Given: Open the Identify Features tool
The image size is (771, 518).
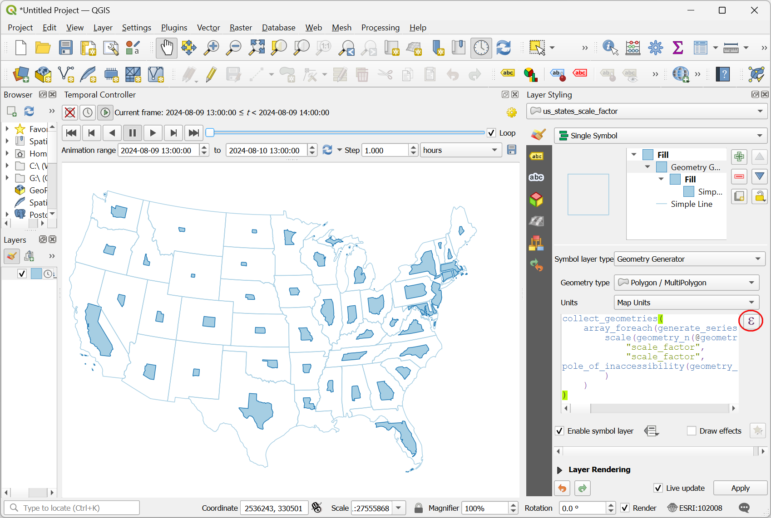Looking at the screenshot, I should point(610,48).
